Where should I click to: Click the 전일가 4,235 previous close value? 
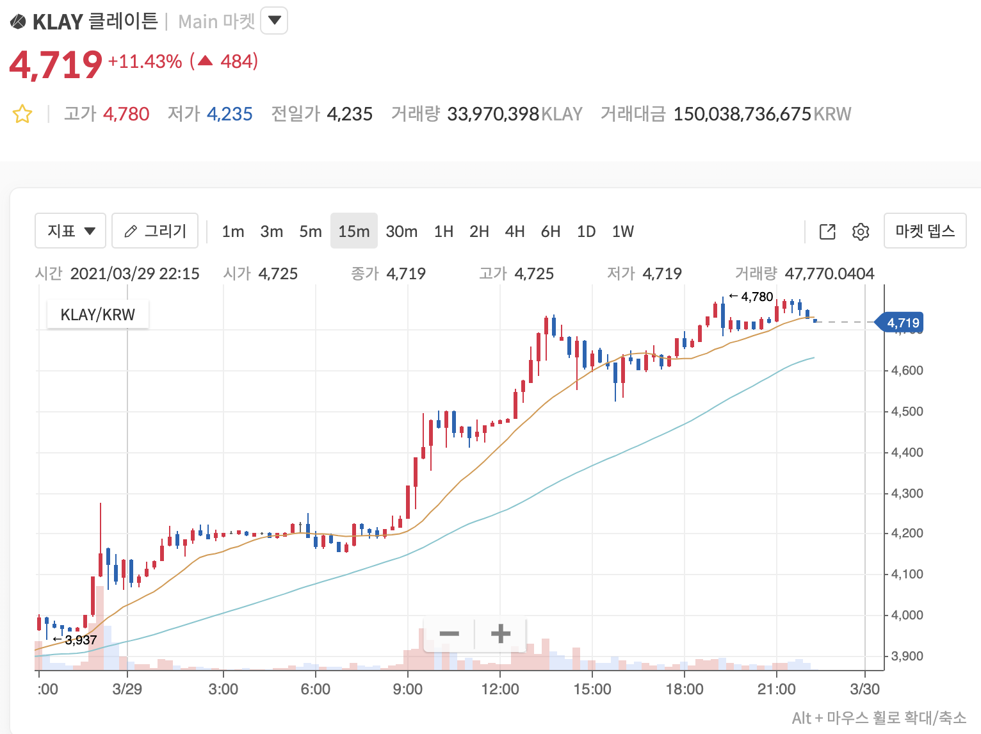(321, 114)
